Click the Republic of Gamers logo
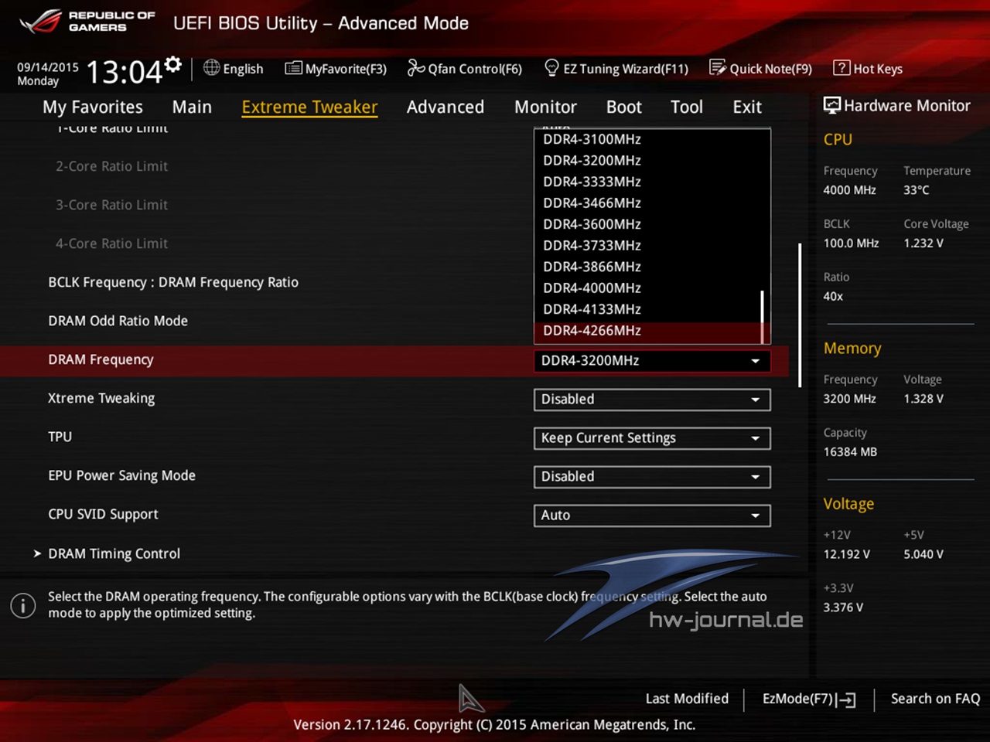This screenshot has height=742, width=990. point(87,22)
